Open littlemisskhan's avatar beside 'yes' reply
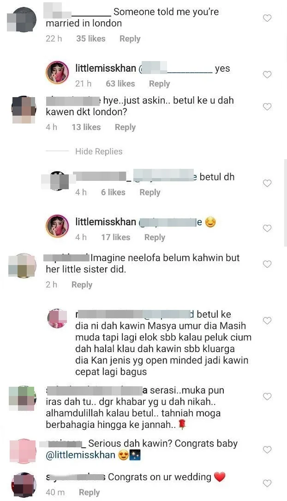287x501 pixels. tap(57, 72)
